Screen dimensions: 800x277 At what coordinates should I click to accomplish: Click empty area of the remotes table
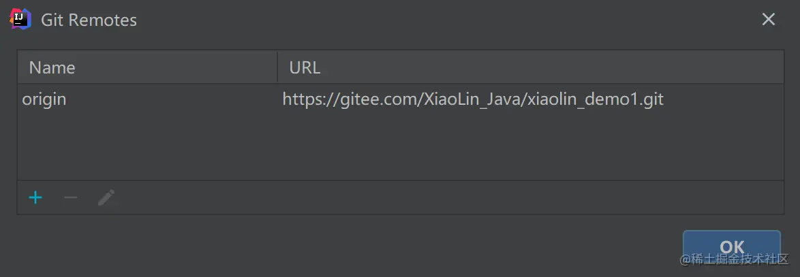click(401, 146)
